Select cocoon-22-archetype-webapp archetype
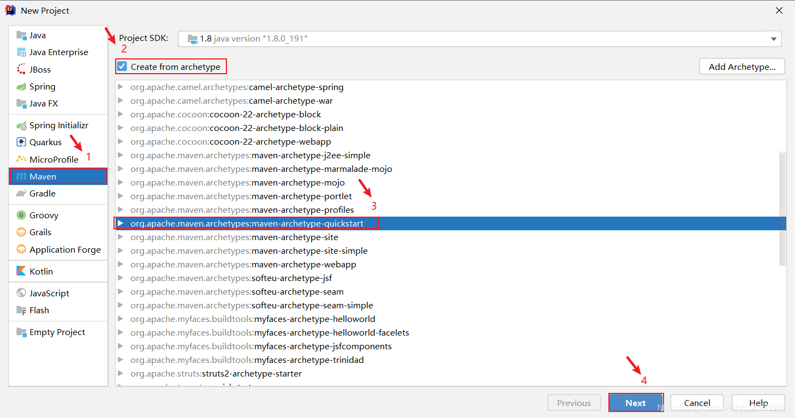Screen dimensions: 795x418 pos(451,142)
